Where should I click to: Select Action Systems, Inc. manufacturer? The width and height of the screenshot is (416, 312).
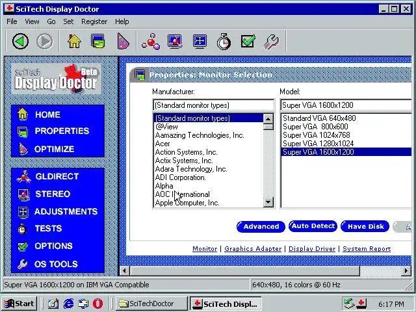(209, 152)
